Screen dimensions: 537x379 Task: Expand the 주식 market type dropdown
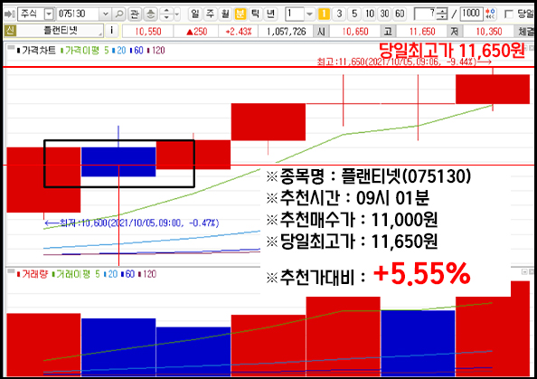point(49,14)
